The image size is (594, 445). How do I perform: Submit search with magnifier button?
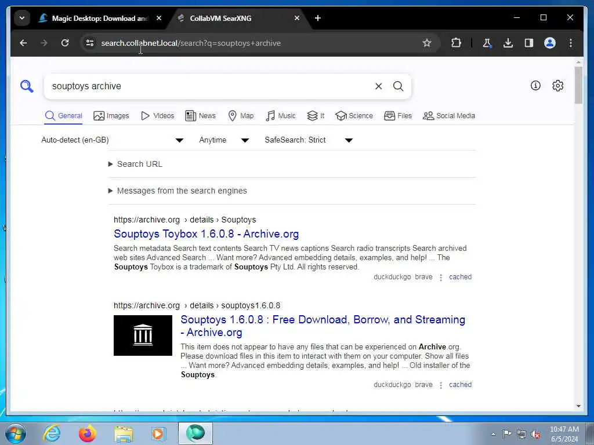click(398, 86)
